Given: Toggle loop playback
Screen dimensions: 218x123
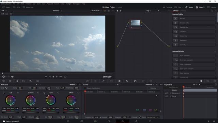Looking at the screenshot, I should [65, 77].
